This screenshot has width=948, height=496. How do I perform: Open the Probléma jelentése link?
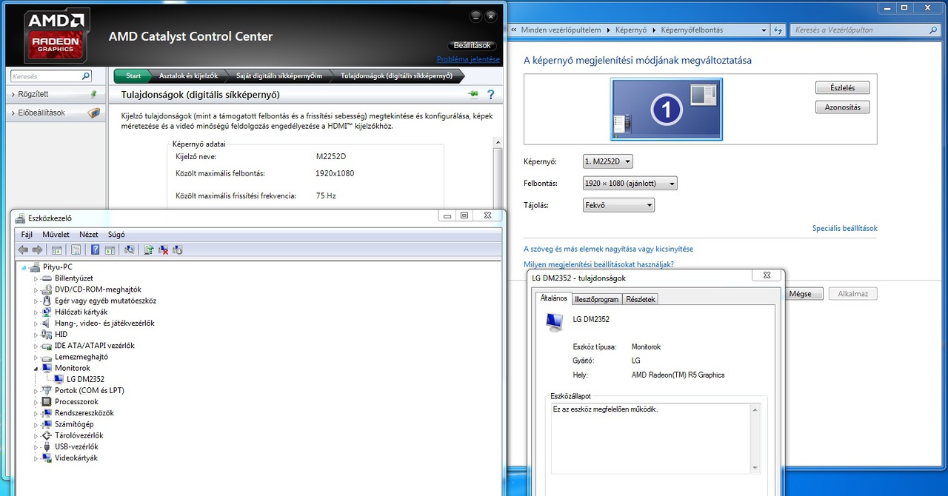pos(468,59)
